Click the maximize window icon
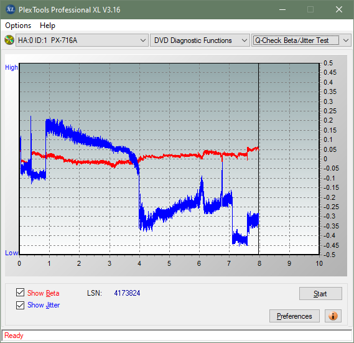 310,9
